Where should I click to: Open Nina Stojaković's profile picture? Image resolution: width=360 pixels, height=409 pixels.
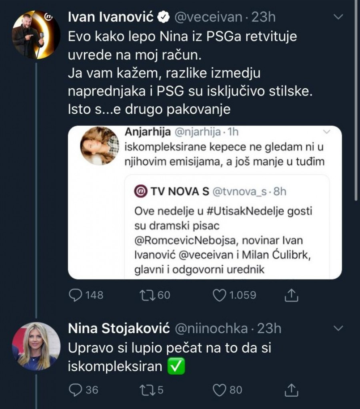pyautogui.click(x=36, y=346)
